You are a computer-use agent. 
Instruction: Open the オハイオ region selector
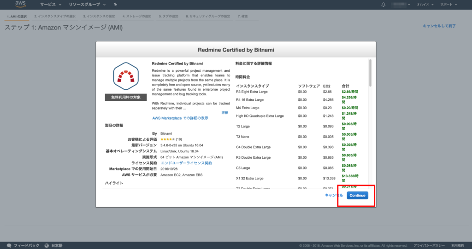tap(425, 5)
